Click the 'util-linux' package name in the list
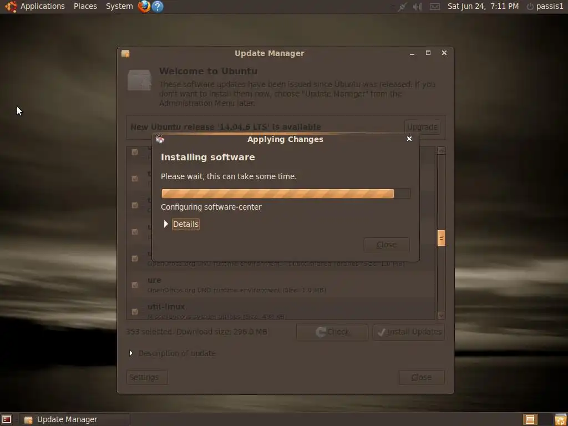 166,307
